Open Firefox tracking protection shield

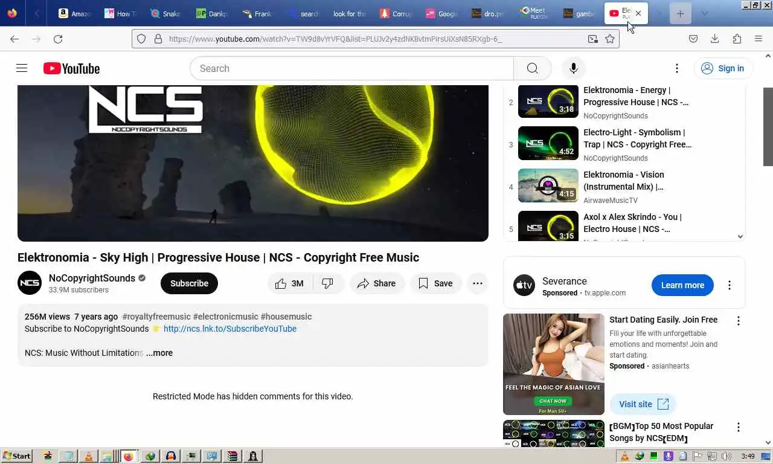click(141, 39)
